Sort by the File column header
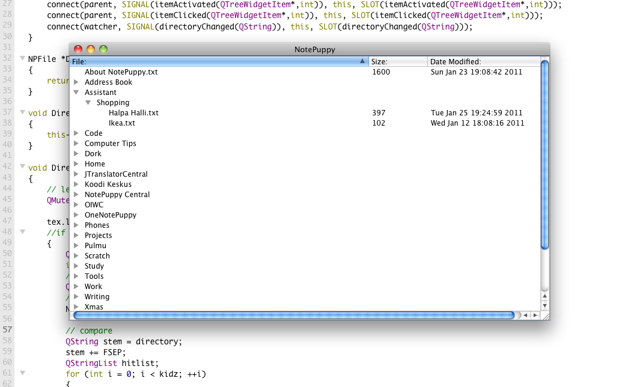 point(216,61)
